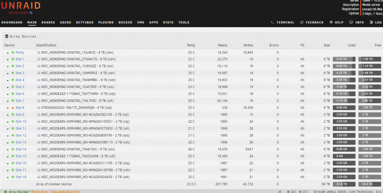Click the drive icon beside WDC_WD80EMAZ-00WJTA0_1SHM5RXZ

point(39,73)
